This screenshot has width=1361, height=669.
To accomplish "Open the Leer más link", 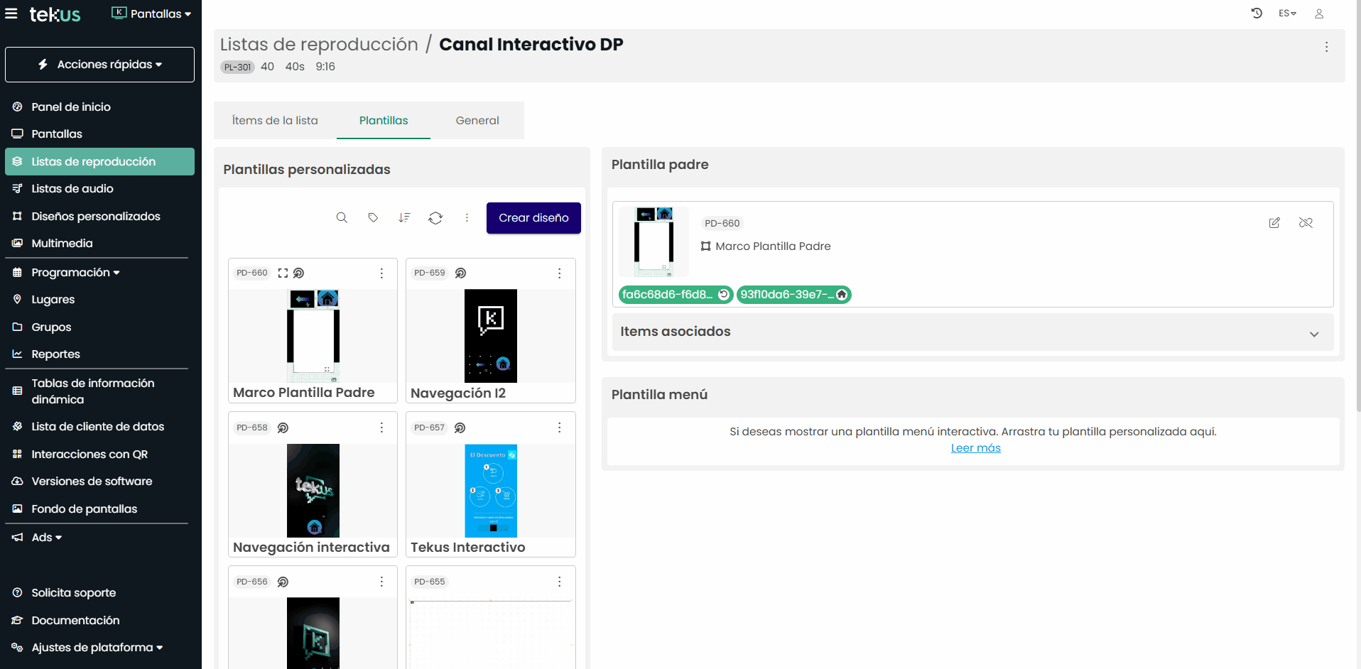I will tap(975, 448).
